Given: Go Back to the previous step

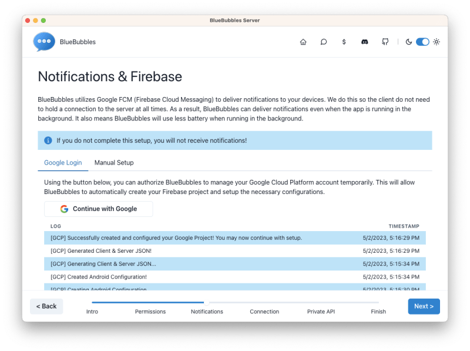Looking at the screenshot, I should 46,306.
